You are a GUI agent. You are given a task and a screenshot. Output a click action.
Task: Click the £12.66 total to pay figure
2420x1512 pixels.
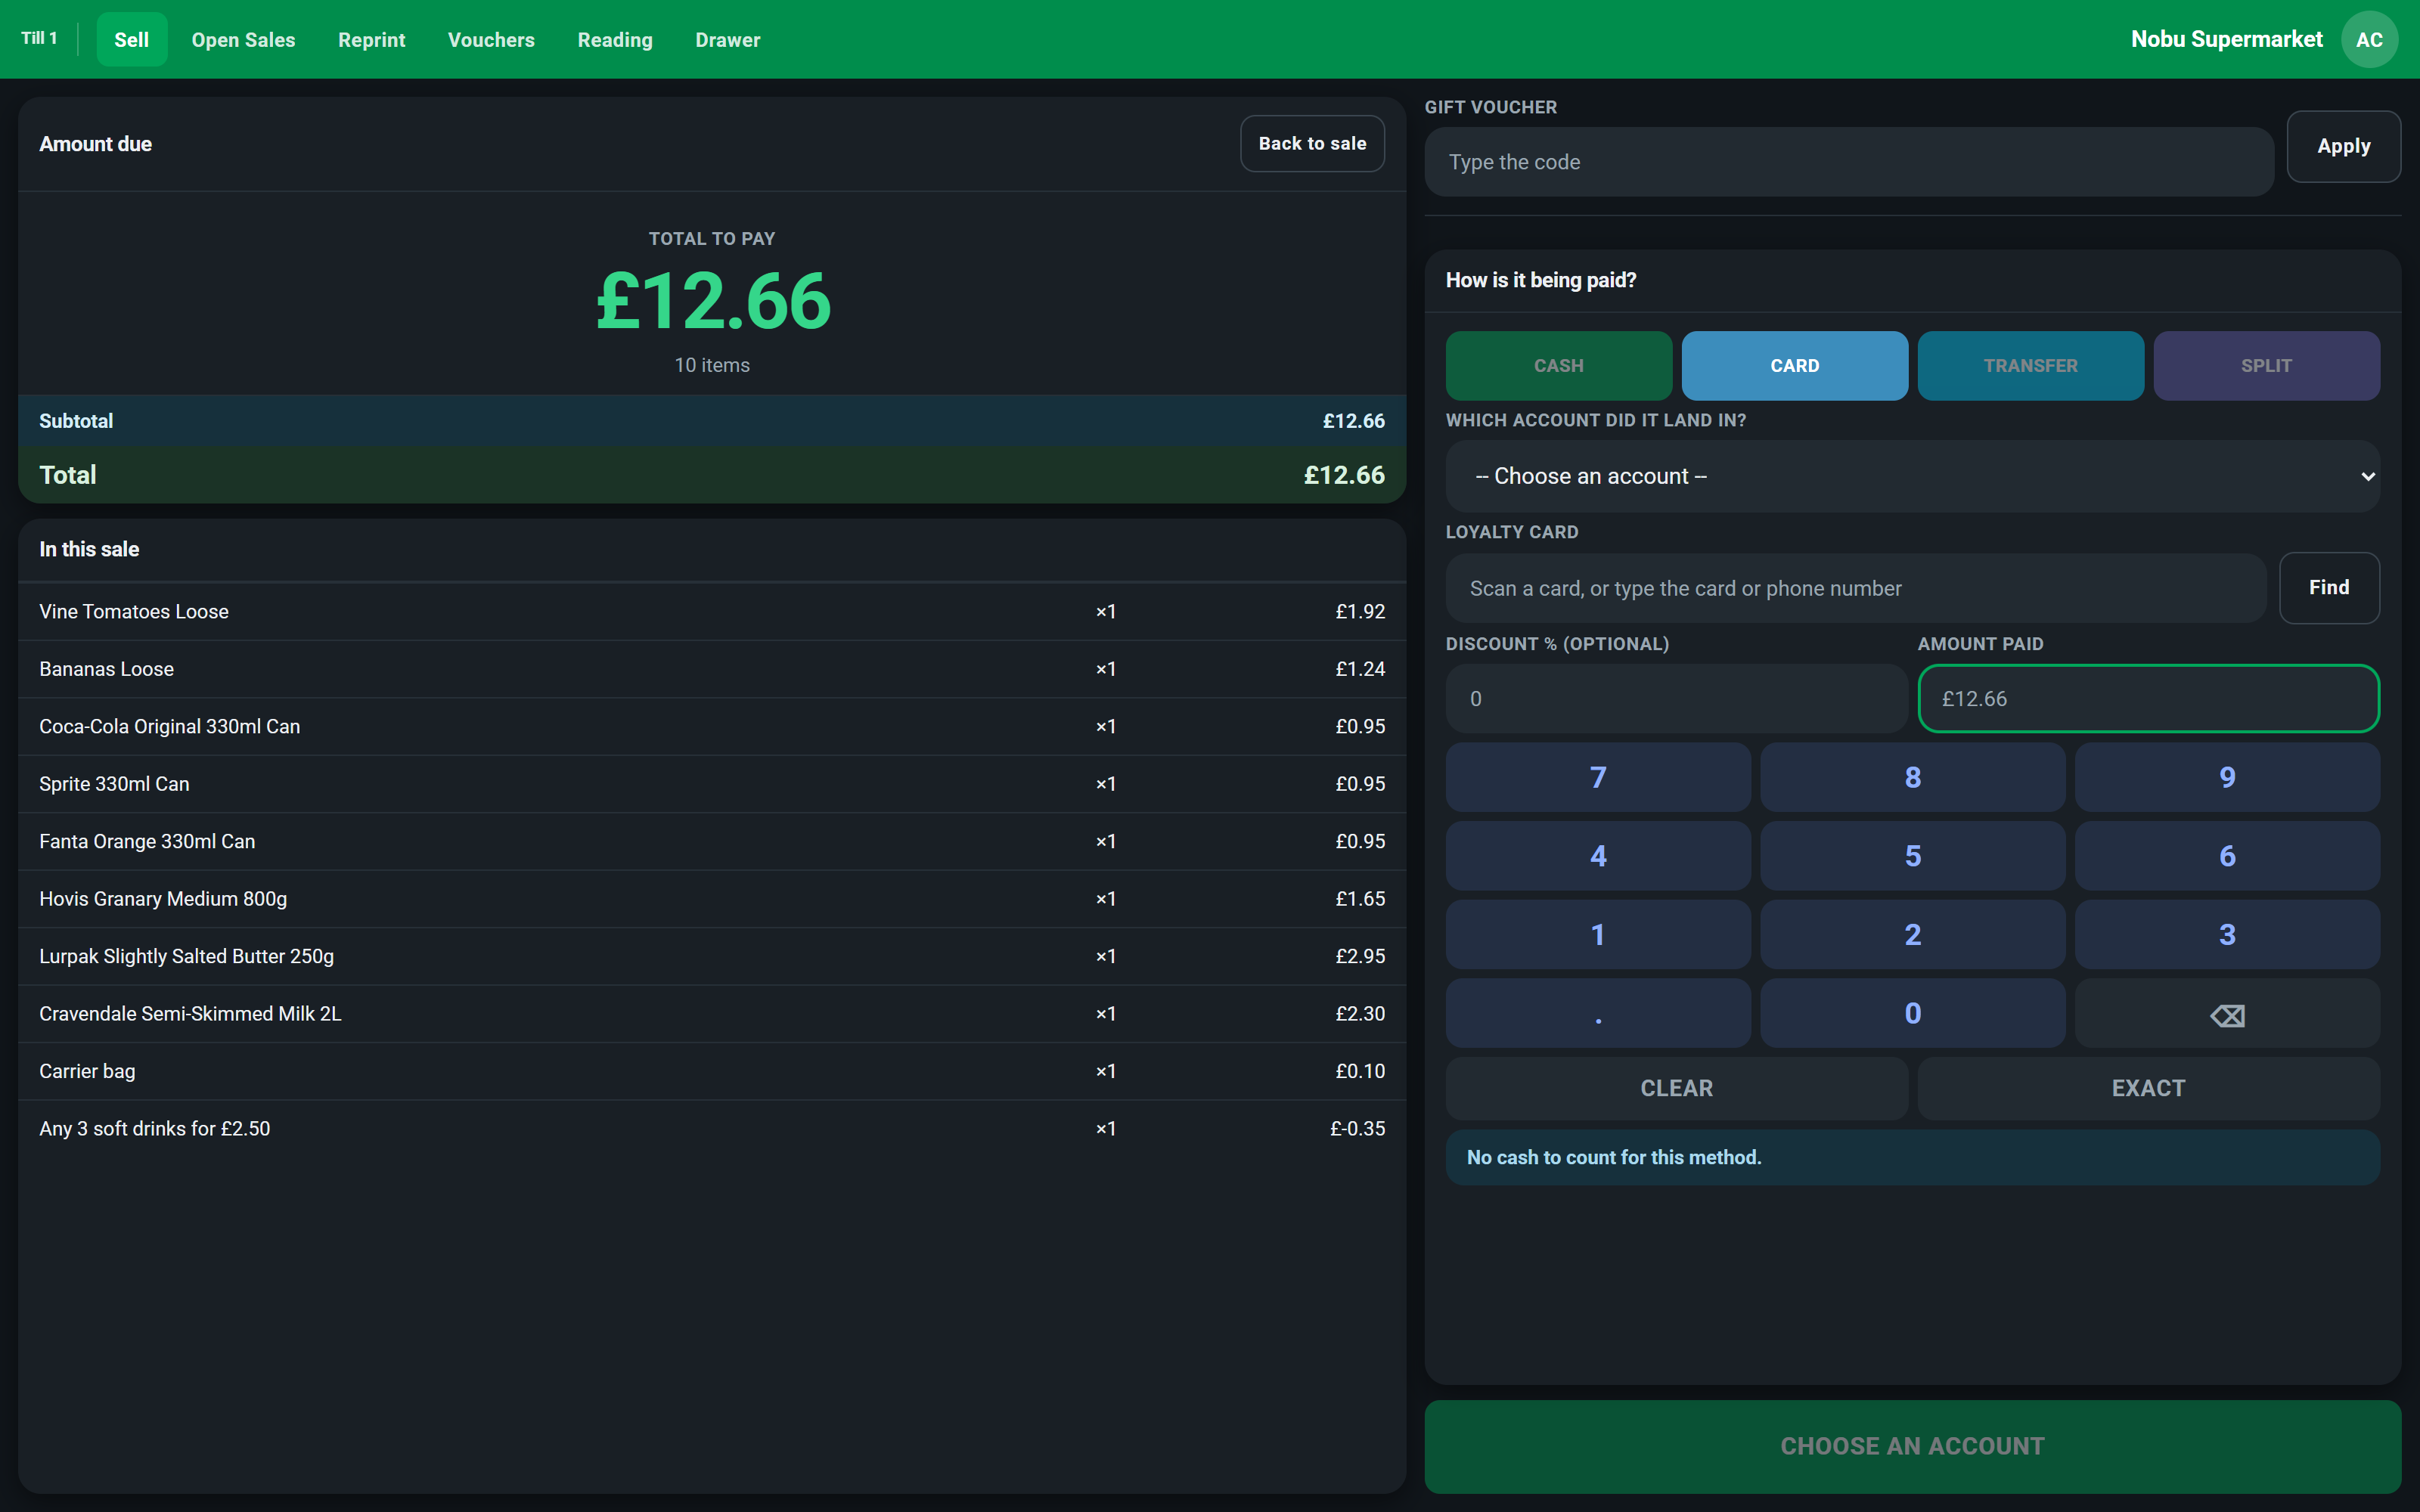(712, 301)
